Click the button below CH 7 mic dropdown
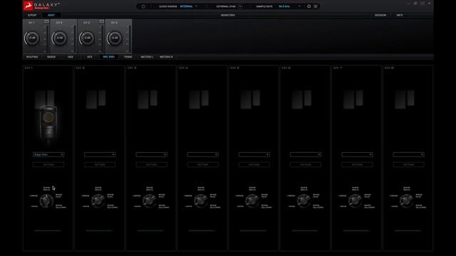This screenshot has height=256, width=456. (x=357, y=164)
